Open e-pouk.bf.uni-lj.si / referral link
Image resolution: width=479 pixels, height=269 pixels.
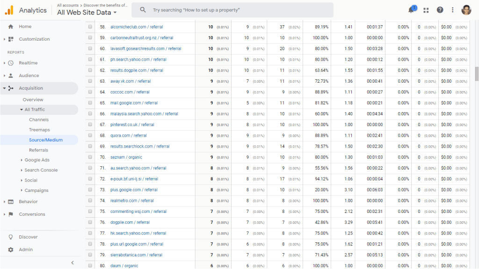[x=134, y=179]
